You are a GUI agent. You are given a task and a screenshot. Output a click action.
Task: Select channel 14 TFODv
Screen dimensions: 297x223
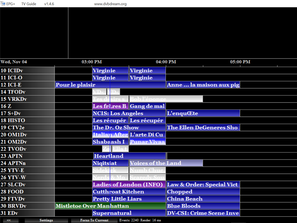[27, 92]
